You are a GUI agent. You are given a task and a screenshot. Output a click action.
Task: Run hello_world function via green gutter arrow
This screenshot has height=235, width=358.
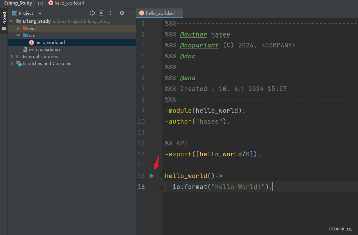coord(151,176)
